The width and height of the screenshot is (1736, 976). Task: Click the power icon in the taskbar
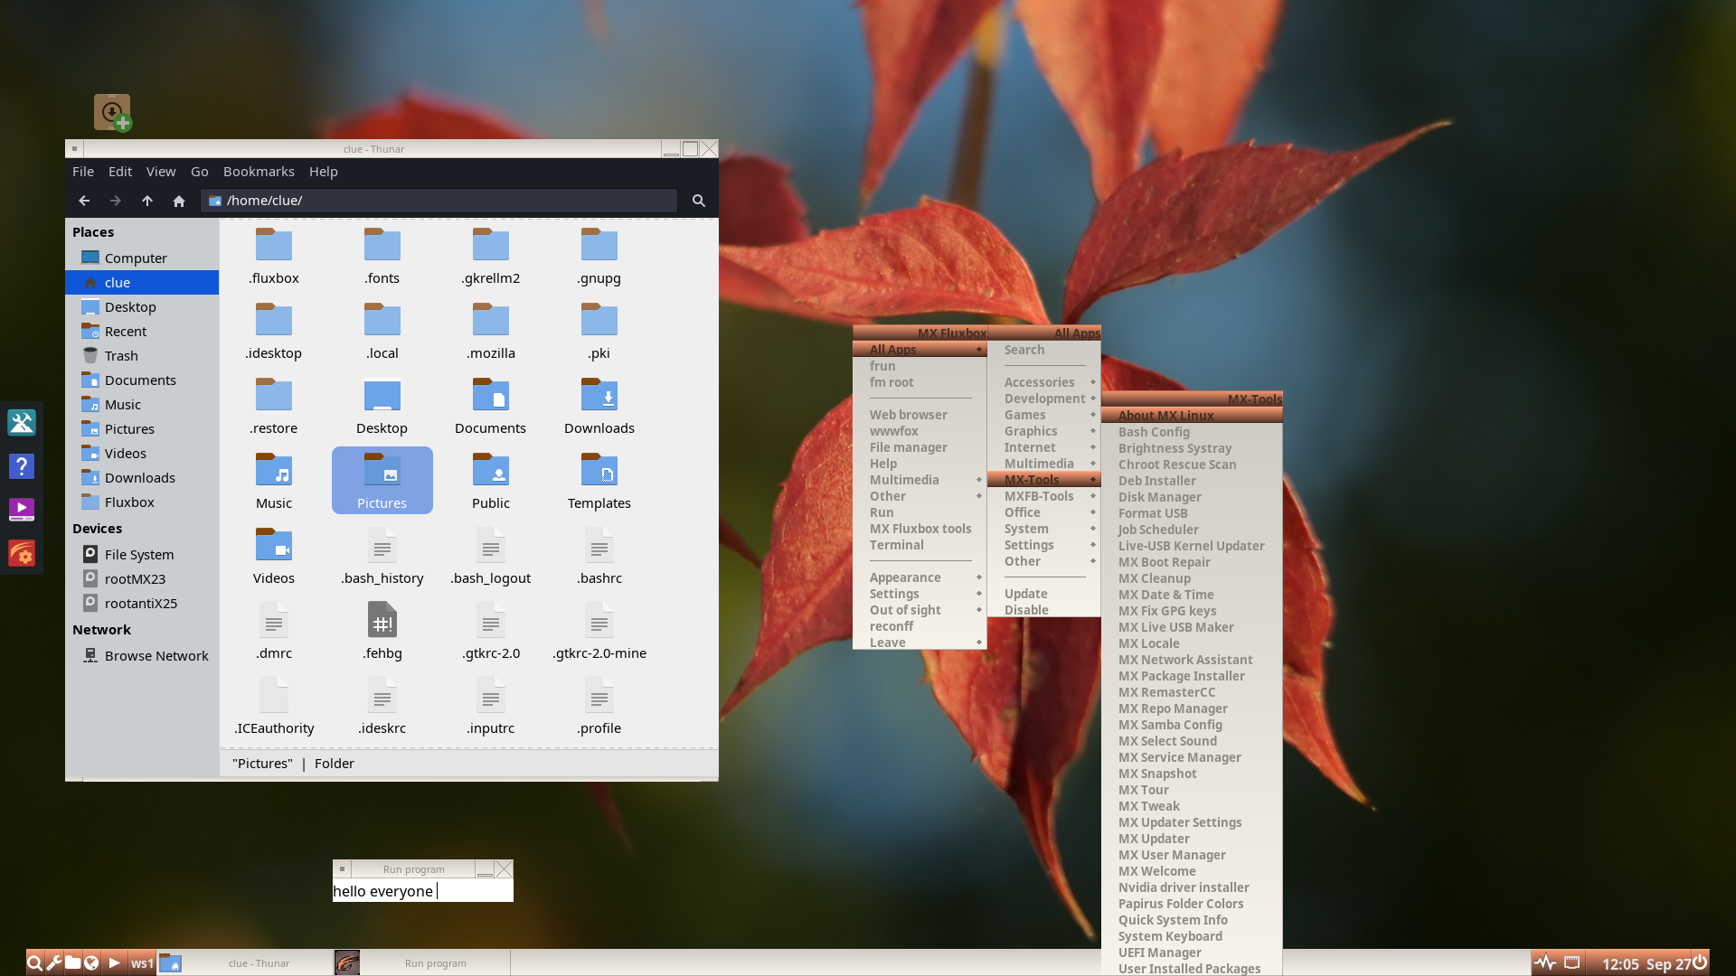coord(1700,962)
